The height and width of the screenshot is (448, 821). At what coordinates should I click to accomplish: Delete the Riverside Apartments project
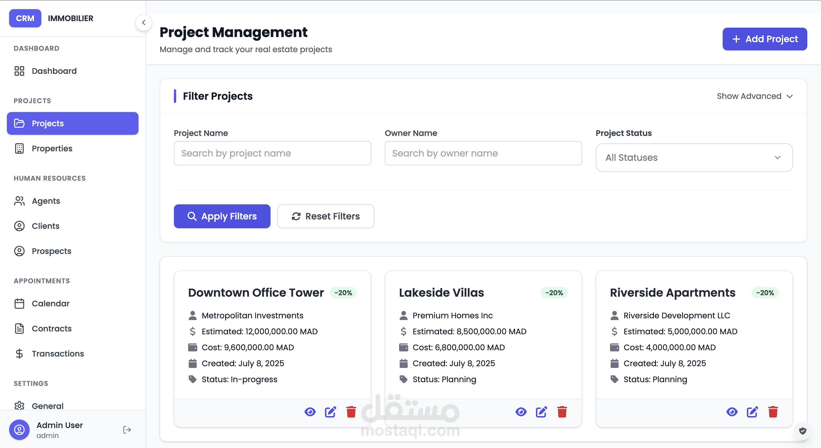(773, 412)
